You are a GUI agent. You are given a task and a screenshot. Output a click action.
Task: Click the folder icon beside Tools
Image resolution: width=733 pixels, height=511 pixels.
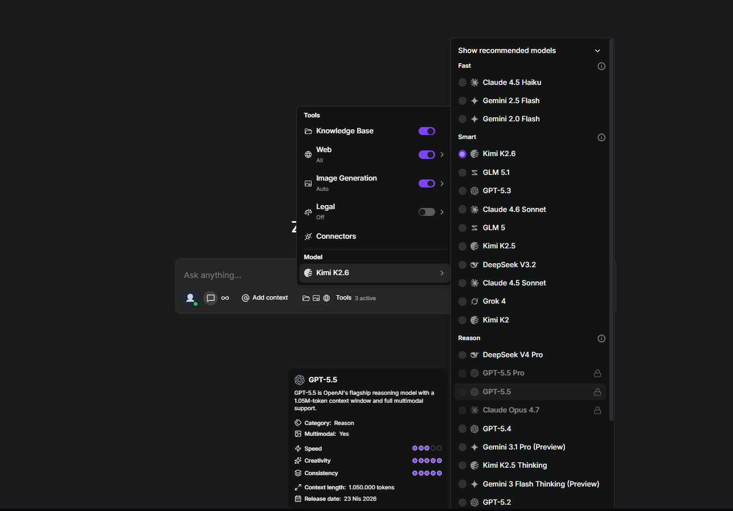tap(306, 298)
